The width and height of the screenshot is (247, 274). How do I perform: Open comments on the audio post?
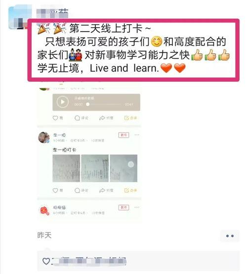(x=77, y=118)
